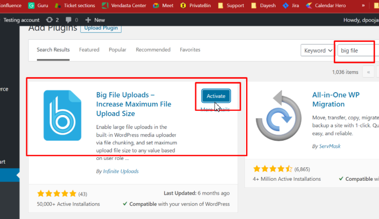Click the Upload Plugin button
379x219 pixels.
coord(101,28)
